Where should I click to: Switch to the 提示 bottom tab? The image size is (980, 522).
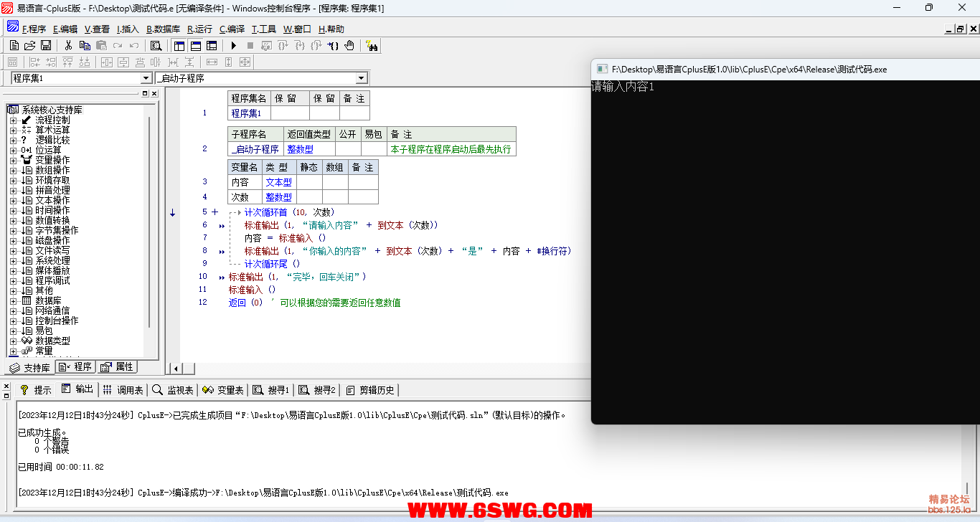pos(36,390)
